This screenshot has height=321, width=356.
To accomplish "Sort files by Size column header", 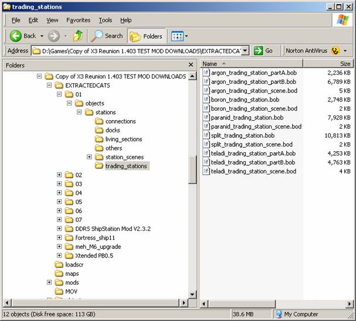I will tap(345, 64).
